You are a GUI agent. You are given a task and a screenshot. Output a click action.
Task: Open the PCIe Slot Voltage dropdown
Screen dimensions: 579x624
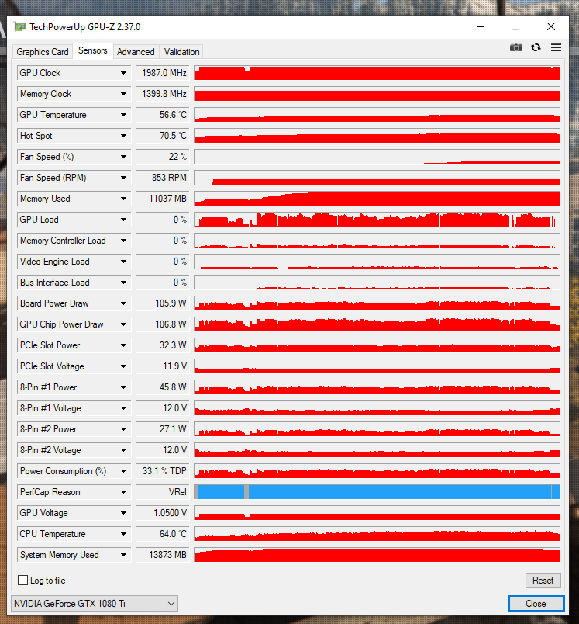123,366
